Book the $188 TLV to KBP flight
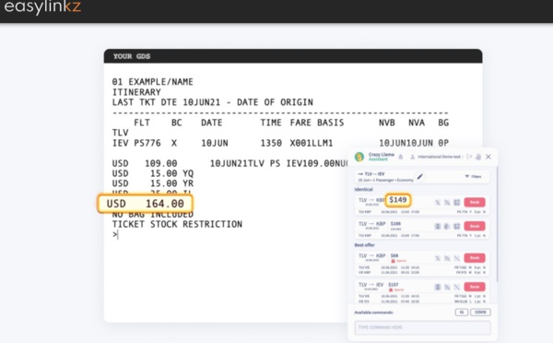 475,226
